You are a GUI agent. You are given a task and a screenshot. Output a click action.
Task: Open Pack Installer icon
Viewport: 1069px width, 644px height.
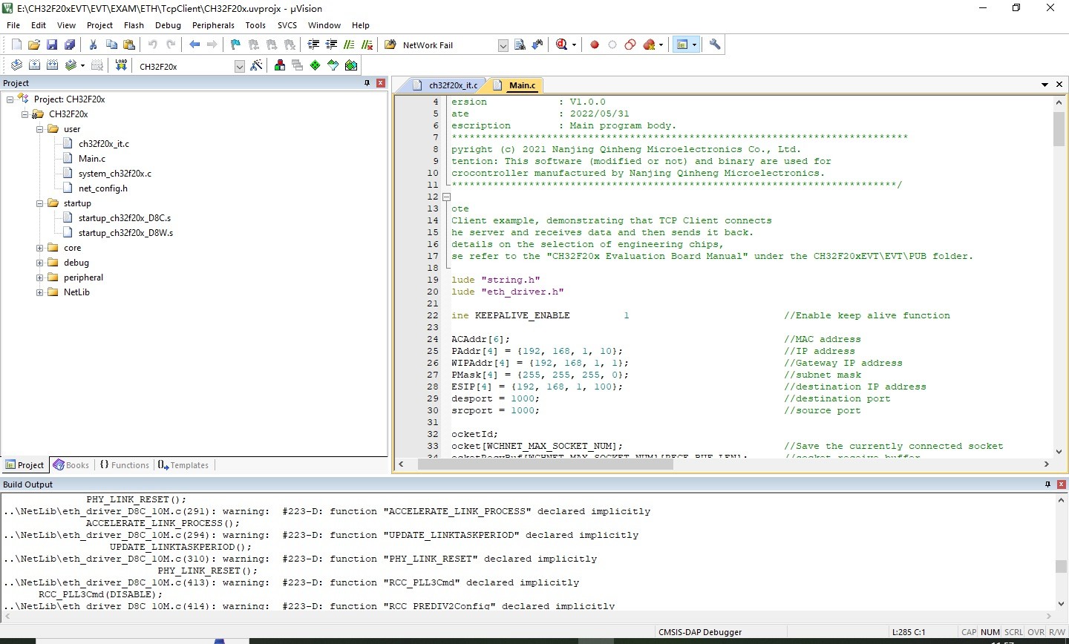click(x=351, y=65)
